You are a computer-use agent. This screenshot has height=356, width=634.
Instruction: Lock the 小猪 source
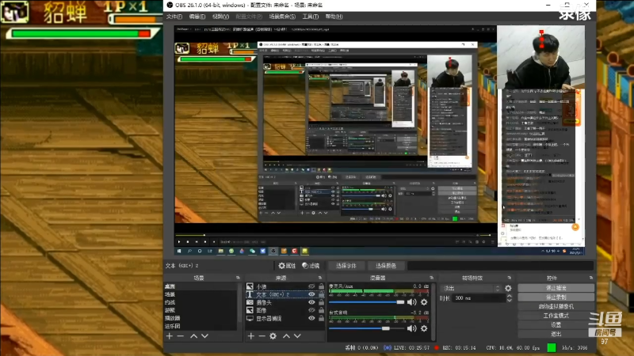click(x=321, y=286)
